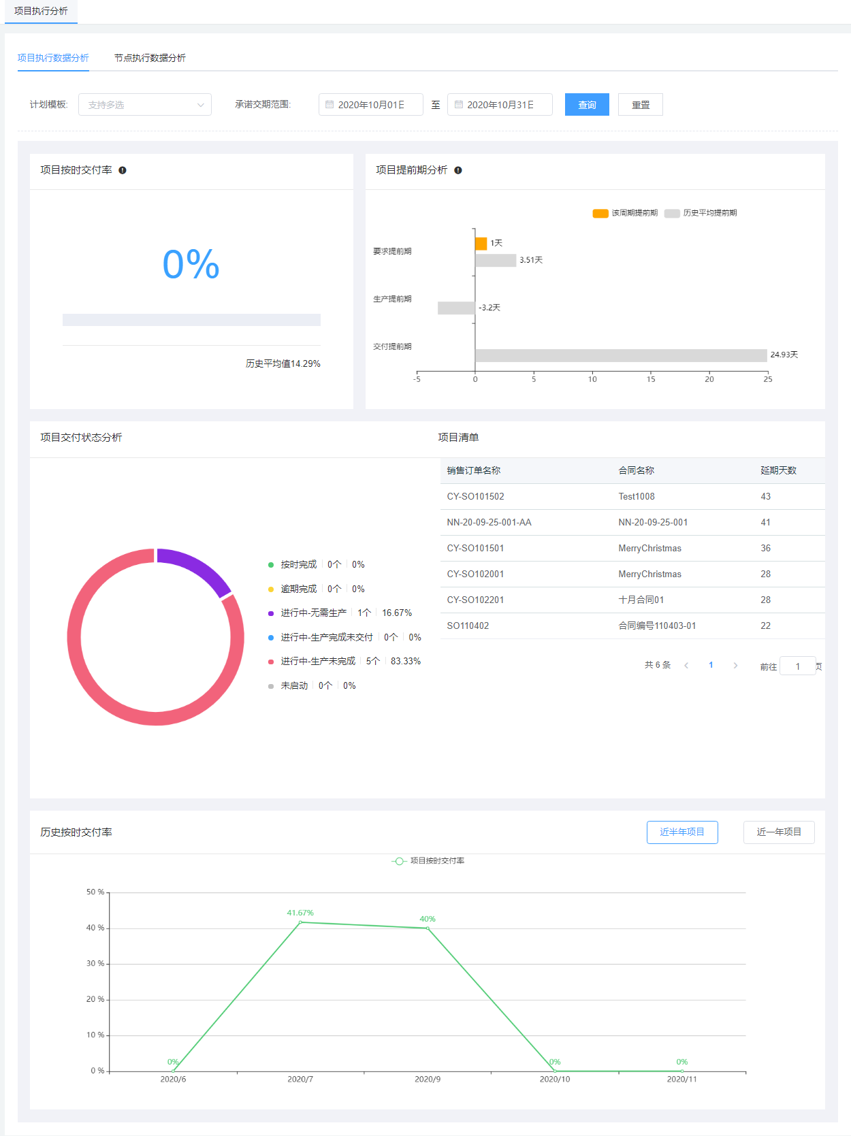The image size is (851, 1136).
Task: Click the blue 查询 button
Action: pos(587,105)
